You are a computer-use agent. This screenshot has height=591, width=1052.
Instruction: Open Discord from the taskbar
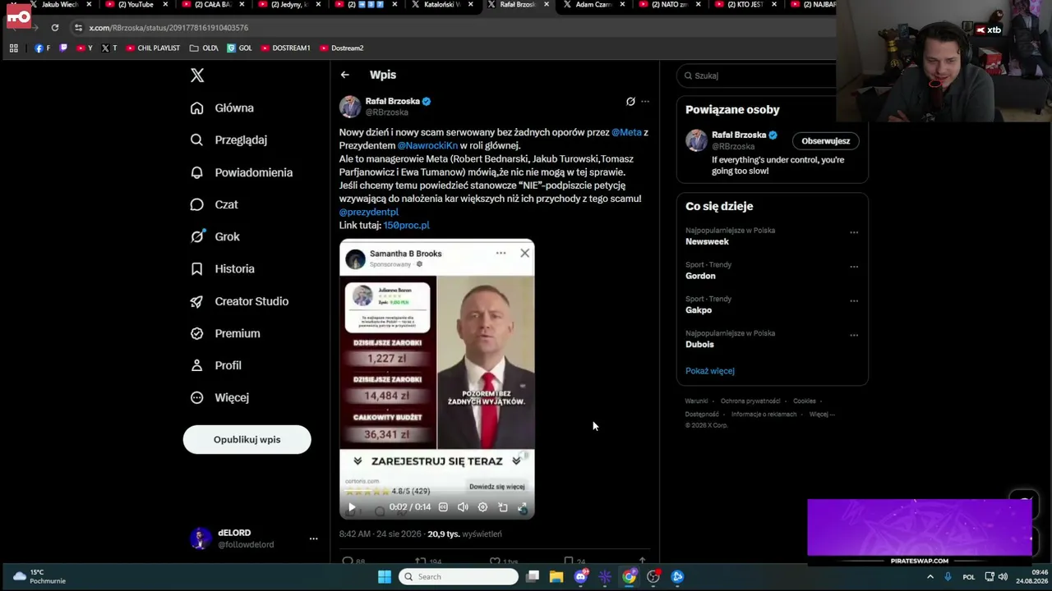pos(581,577)
